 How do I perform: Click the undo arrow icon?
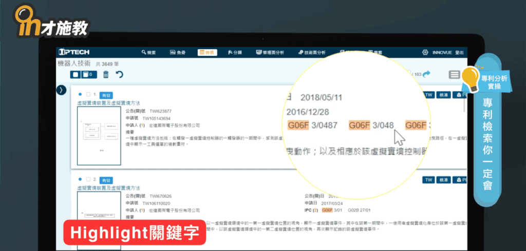(x=119, y=75)
